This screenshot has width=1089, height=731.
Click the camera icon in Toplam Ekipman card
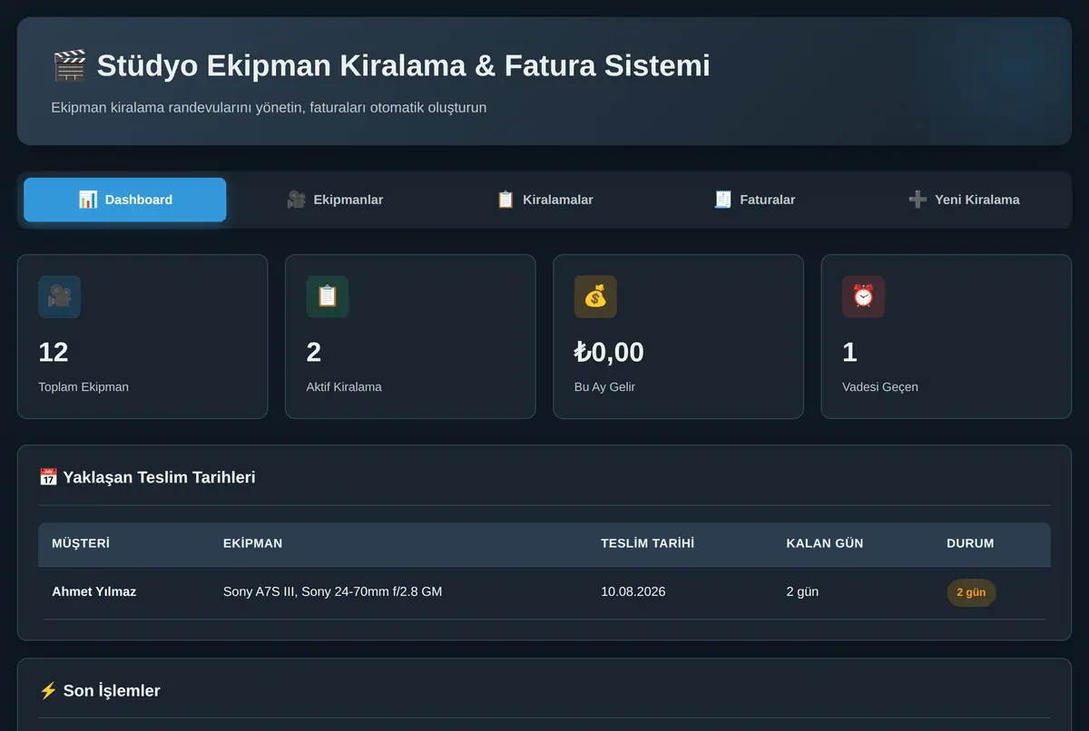pyautogui.click(x=59, y=297)
